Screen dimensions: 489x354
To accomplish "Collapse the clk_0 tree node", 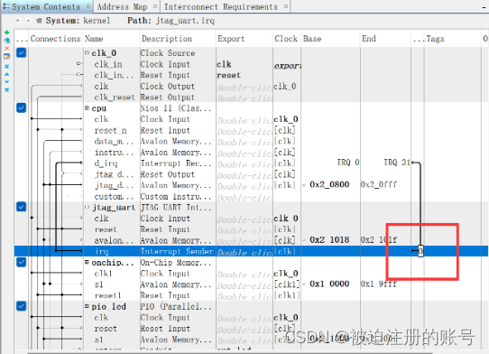I will 87,52.
